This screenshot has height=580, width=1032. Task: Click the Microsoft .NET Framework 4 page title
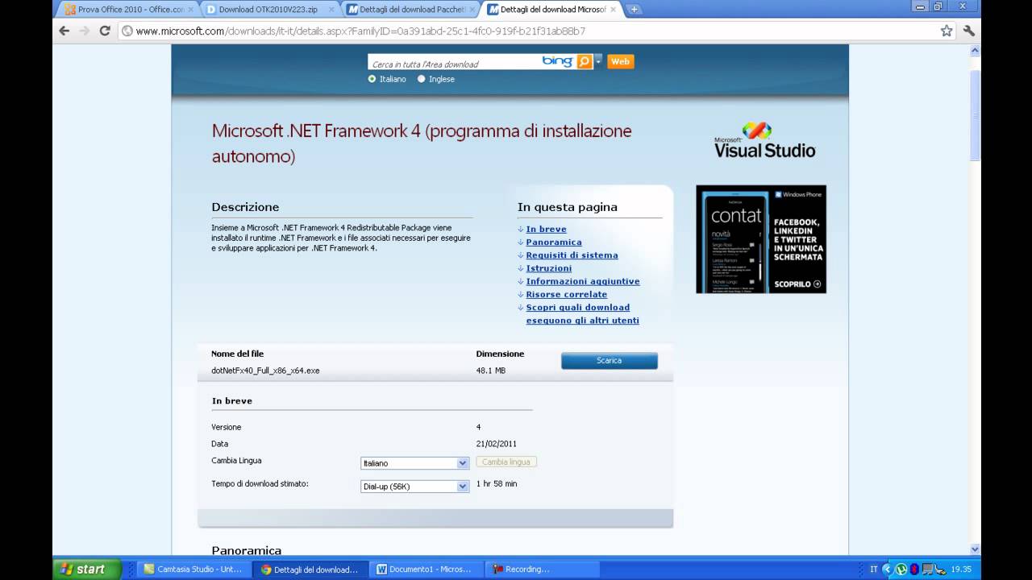(x=422, y=143)
